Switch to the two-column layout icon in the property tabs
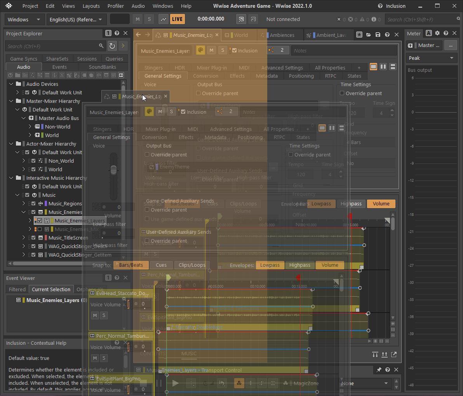This screenshot has width=463, height=396. click(x=383, y=67)
